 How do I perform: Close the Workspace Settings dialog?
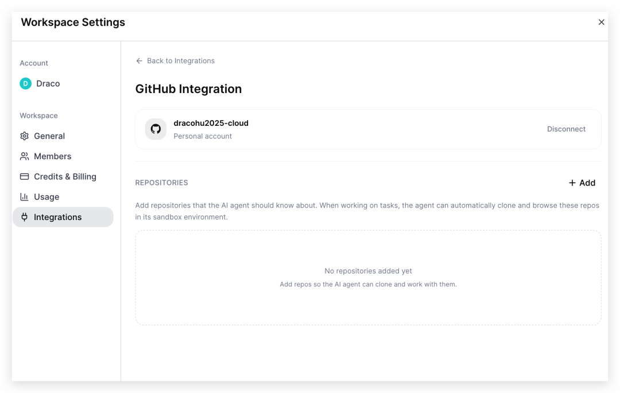tap(602, 22)
